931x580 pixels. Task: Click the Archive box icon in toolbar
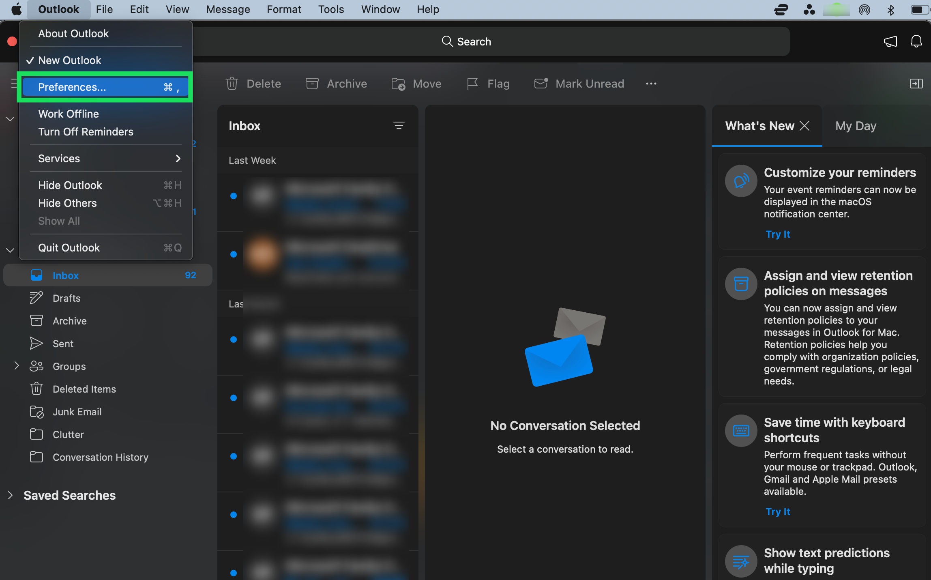(312, 84)
